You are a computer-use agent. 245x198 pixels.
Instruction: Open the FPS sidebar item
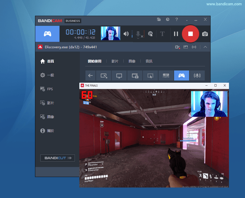coord(47,89)
